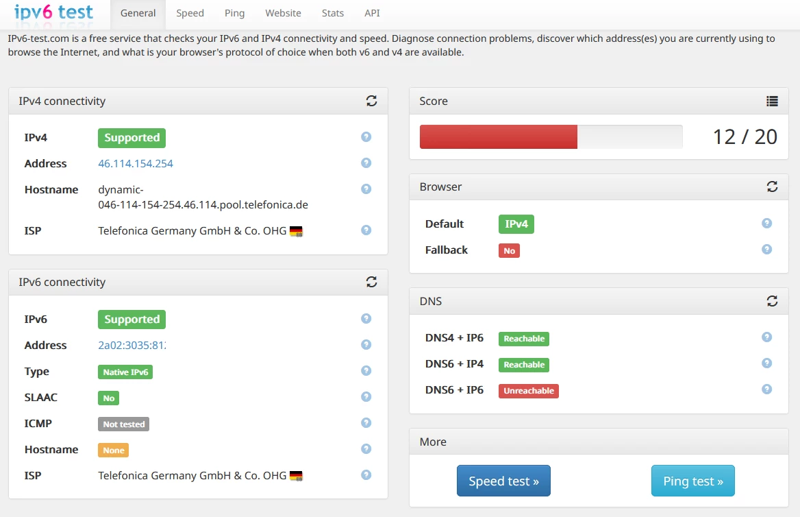The width and height of the screenshot is (800, 517).
Task: Click the IPv6 Supported green badge
Action: 132,320
